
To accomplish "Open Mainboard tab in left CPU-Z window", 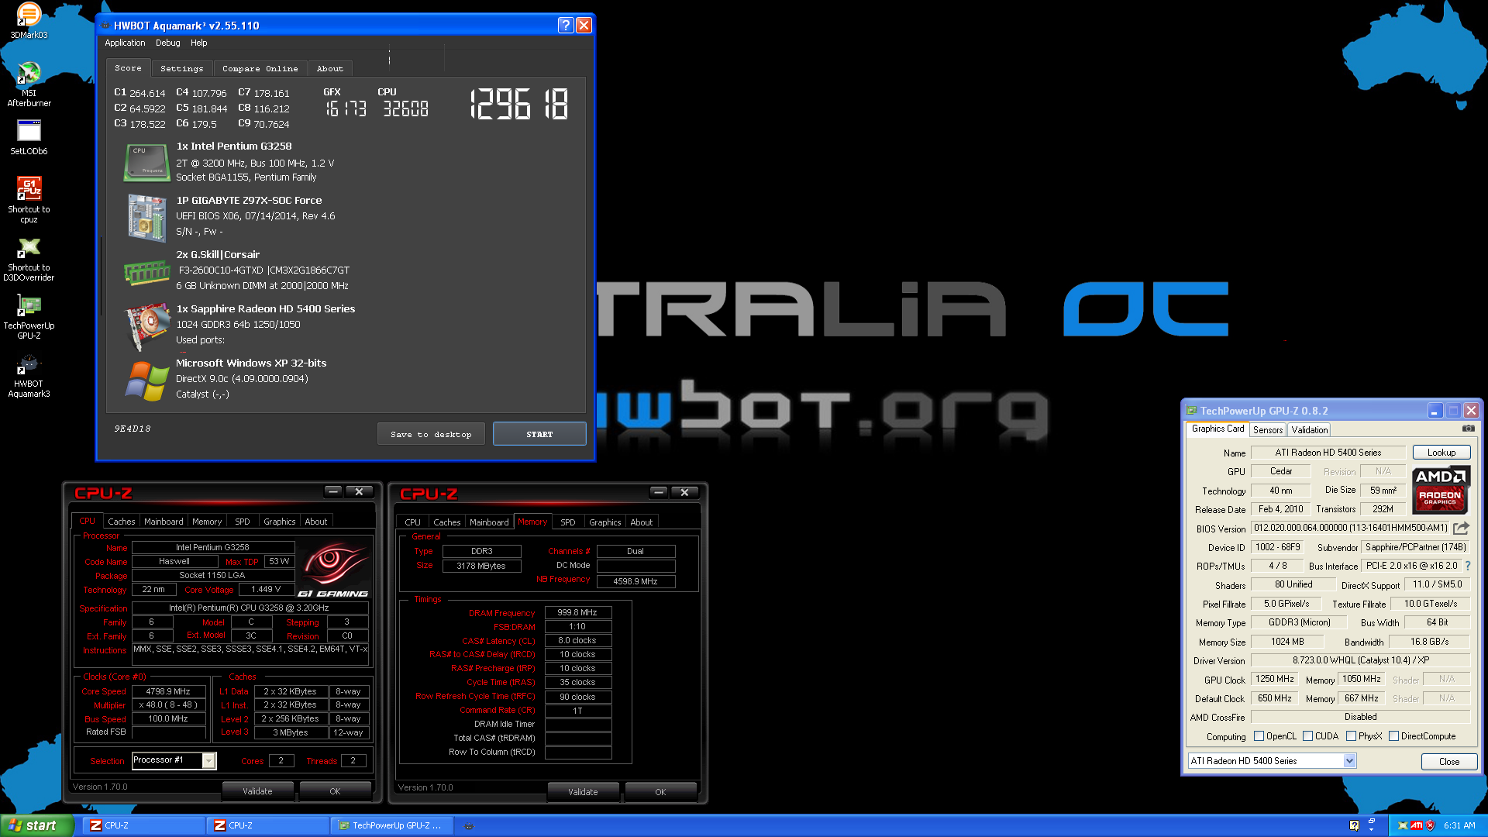I will coord(164,522).
